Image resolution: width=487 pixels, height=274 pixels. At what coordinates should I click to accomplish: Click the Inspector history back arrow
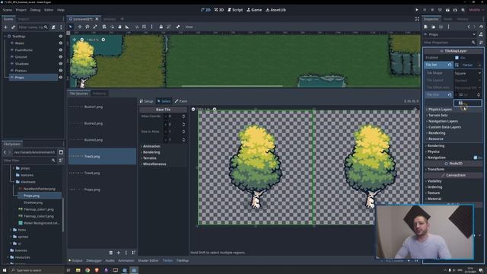(x=469, y=27)
